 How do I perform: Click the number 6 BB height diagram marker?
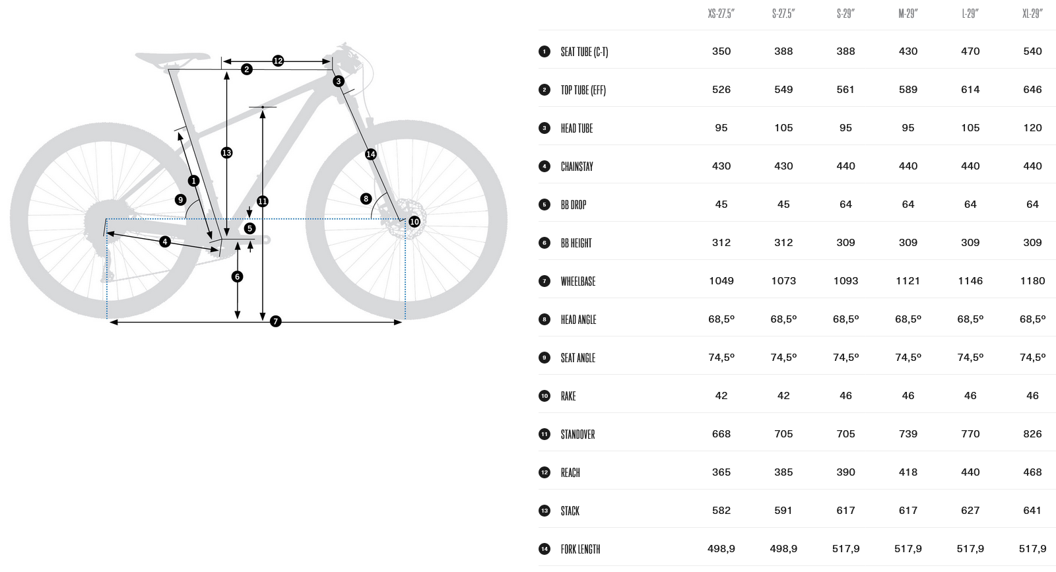[238, 276]
